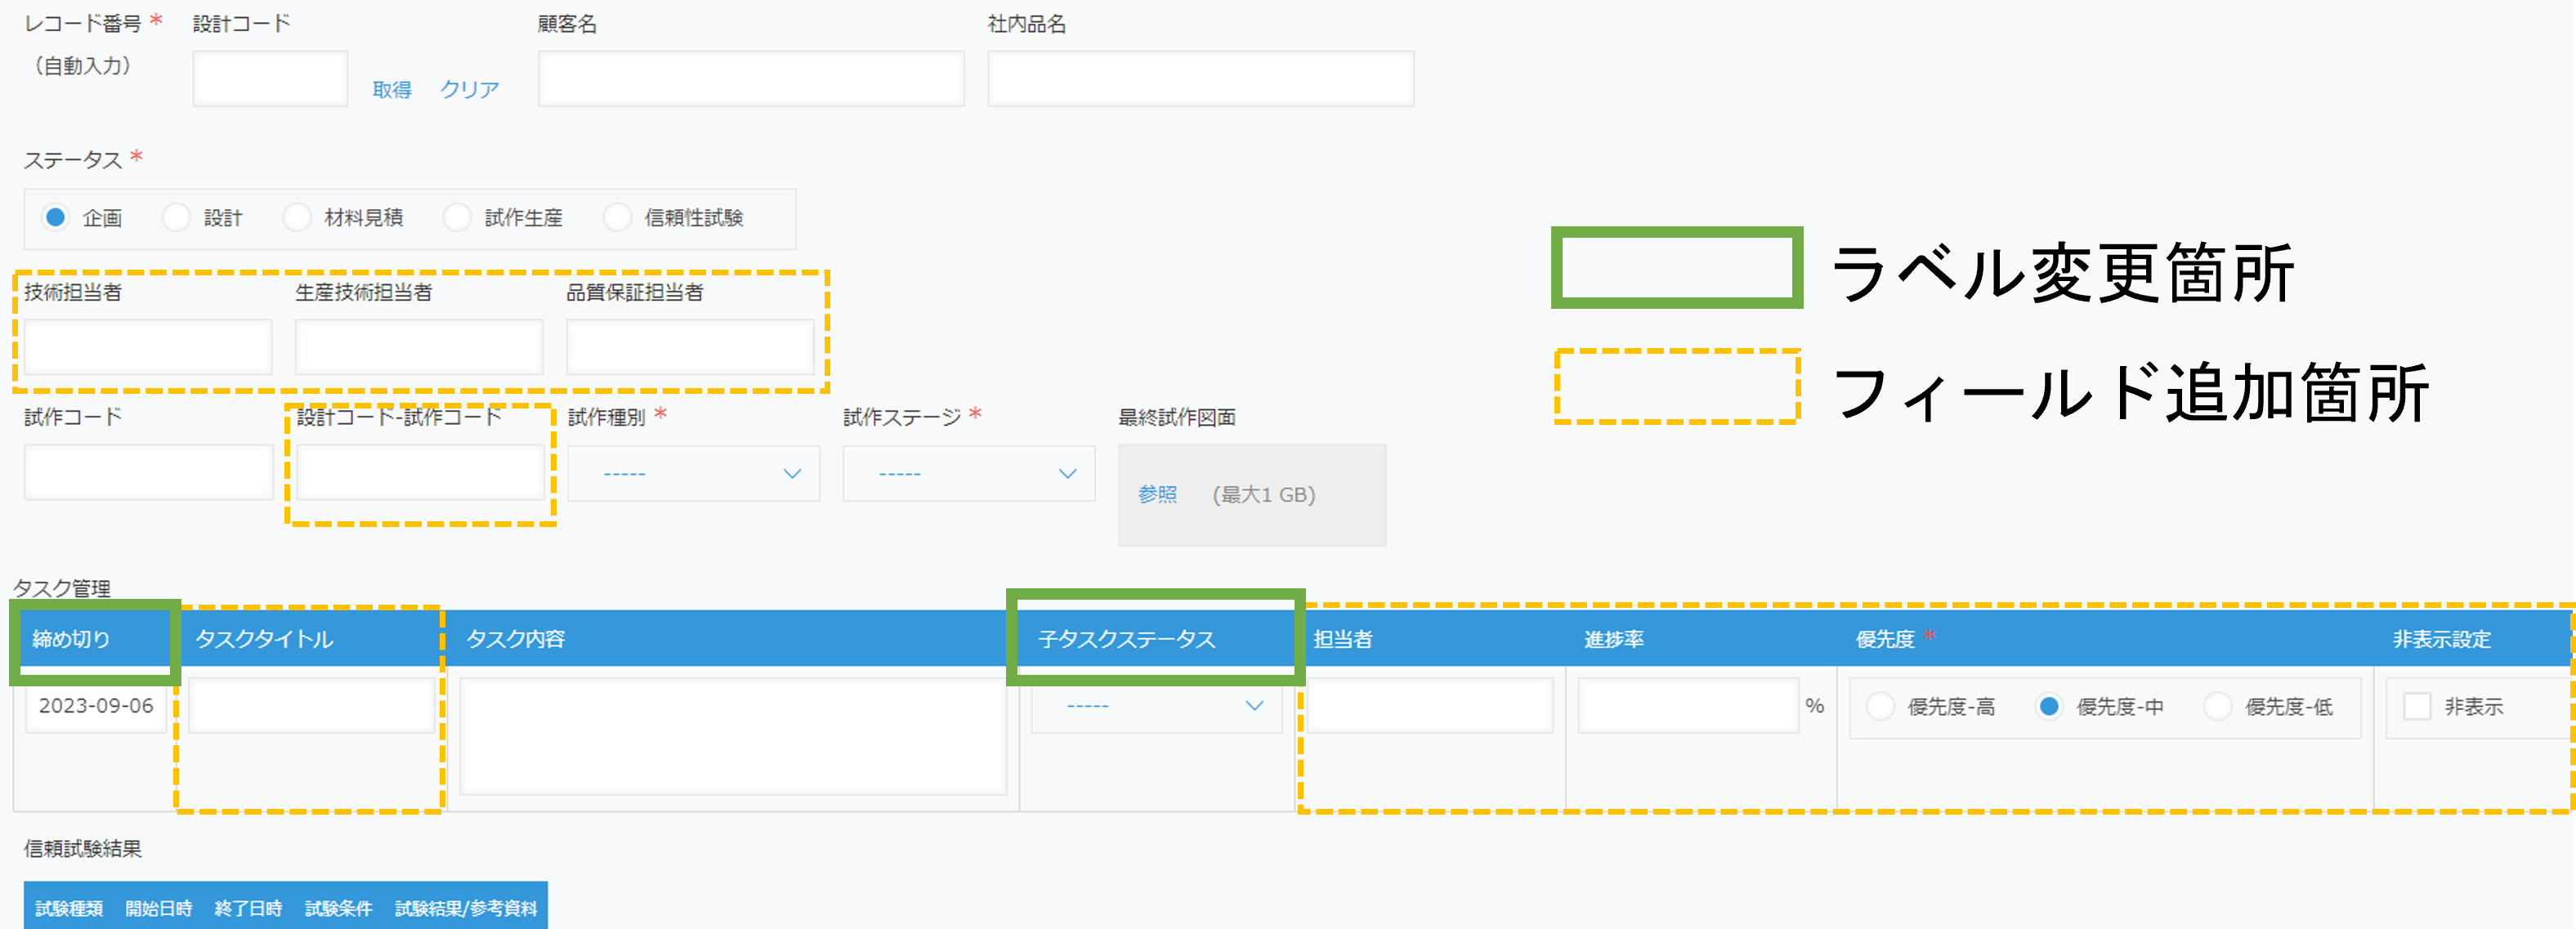2576x929 pixels.
Task: Click the 試験種類 column header
Action: [69, 908]
